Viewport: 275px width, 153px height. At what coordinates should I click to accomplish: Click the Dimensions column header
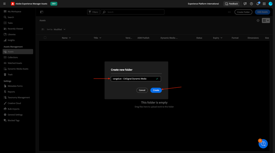click(x=253, y=38)
